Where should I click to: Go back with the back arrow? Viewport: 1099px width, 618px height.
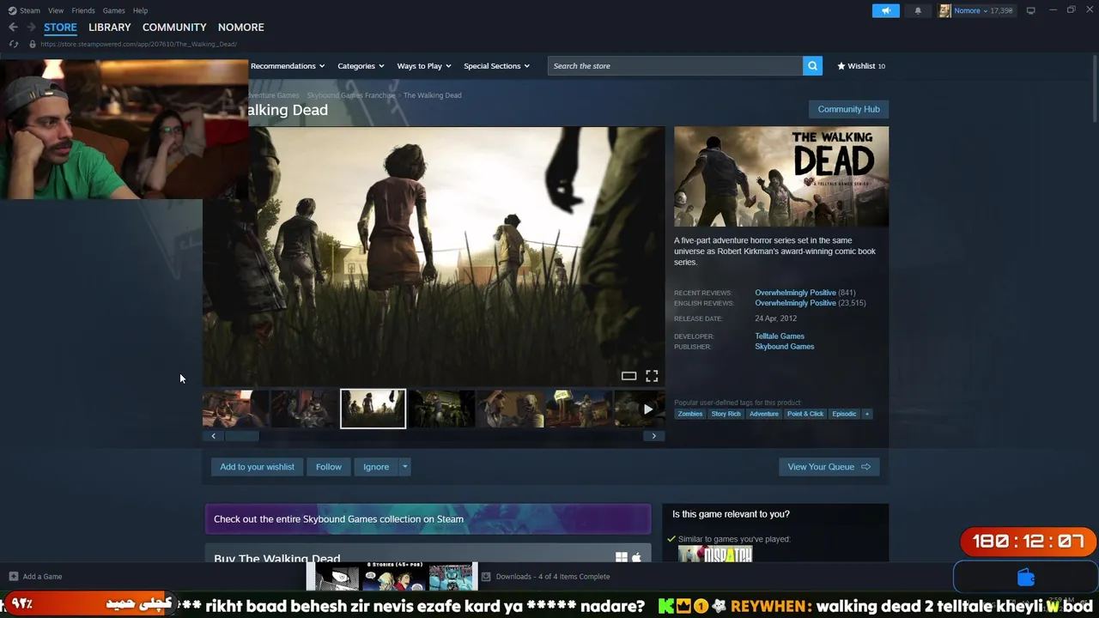pyautogui.click(x=13, y=27)
